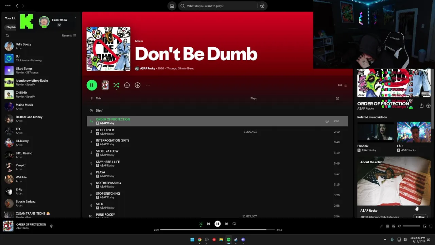435x245 pixels.
Task: Select the Playlists filter chip
Action: [x=11, y=27]
